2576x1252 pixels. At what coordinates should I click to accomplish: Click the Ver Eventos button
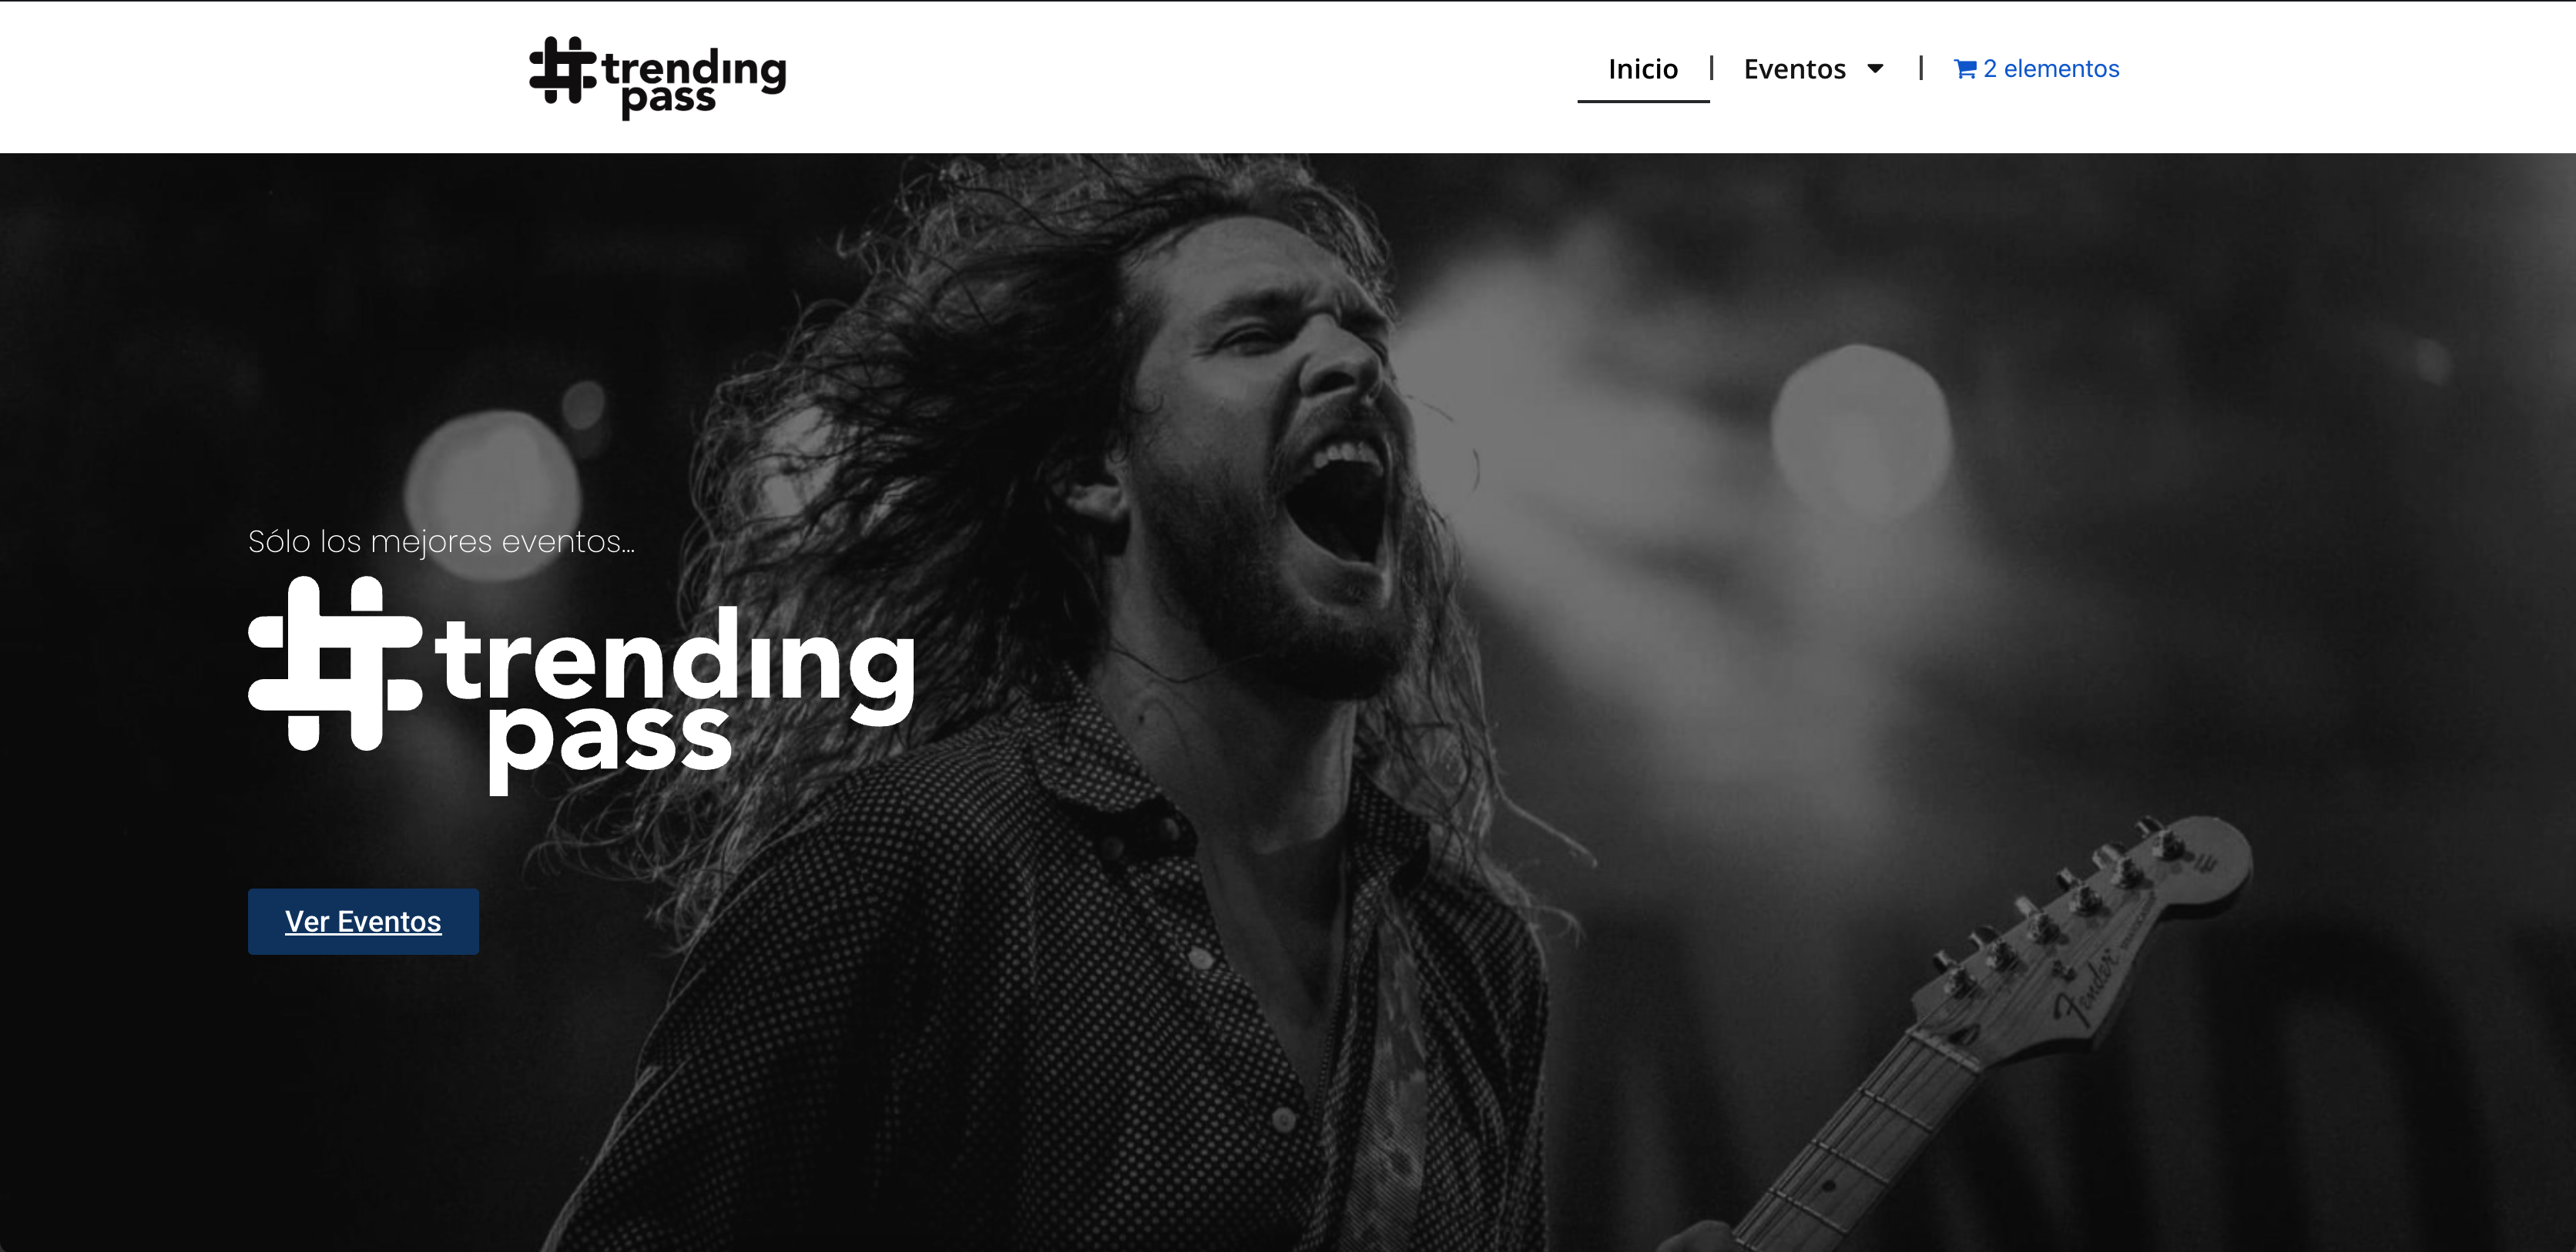(x=363, y=921)
